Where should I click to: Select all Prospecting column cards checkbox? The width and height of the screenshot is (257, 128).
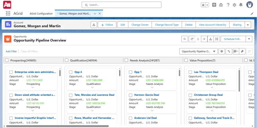[7, 60]
